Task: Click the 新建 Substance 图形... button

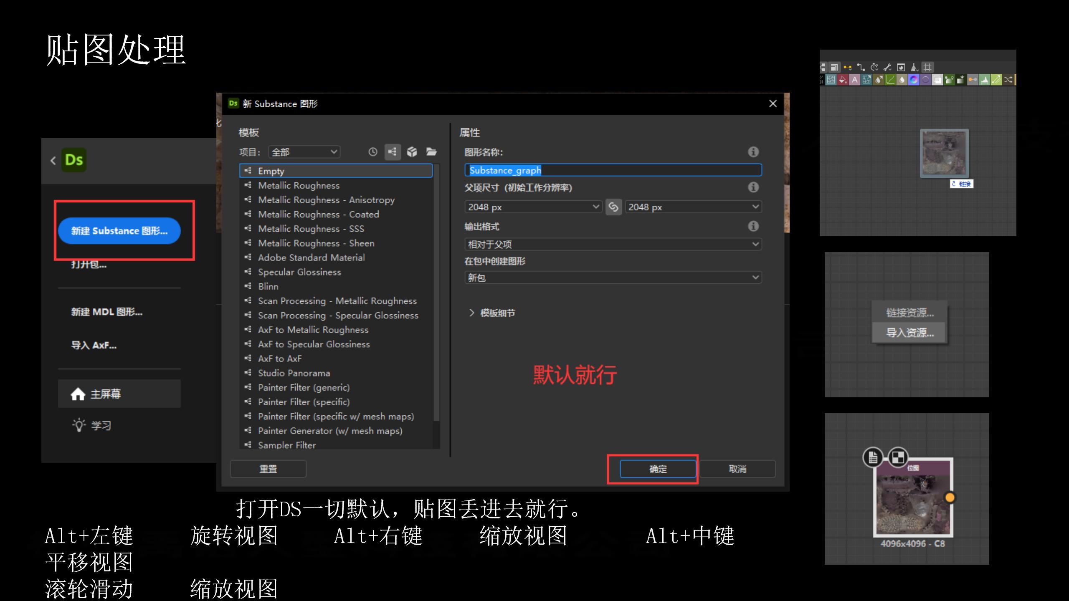Action: coord(119,231)
